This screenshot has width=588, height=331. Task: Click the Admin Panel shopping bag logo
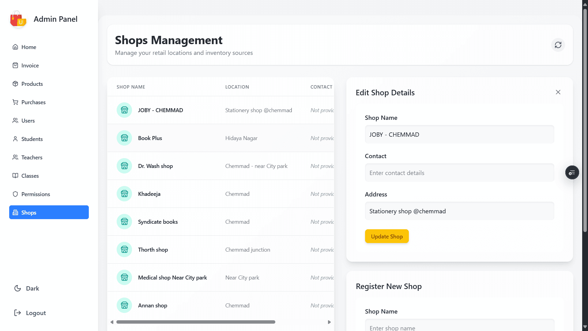18,19
